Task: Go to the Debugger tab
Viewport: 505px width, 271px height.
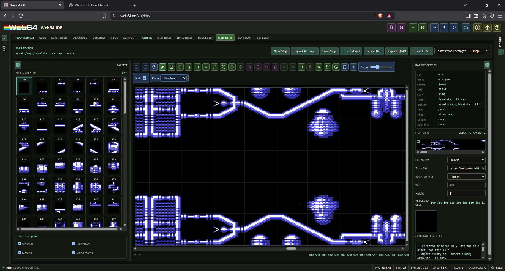Action: [x=99, y=38]
